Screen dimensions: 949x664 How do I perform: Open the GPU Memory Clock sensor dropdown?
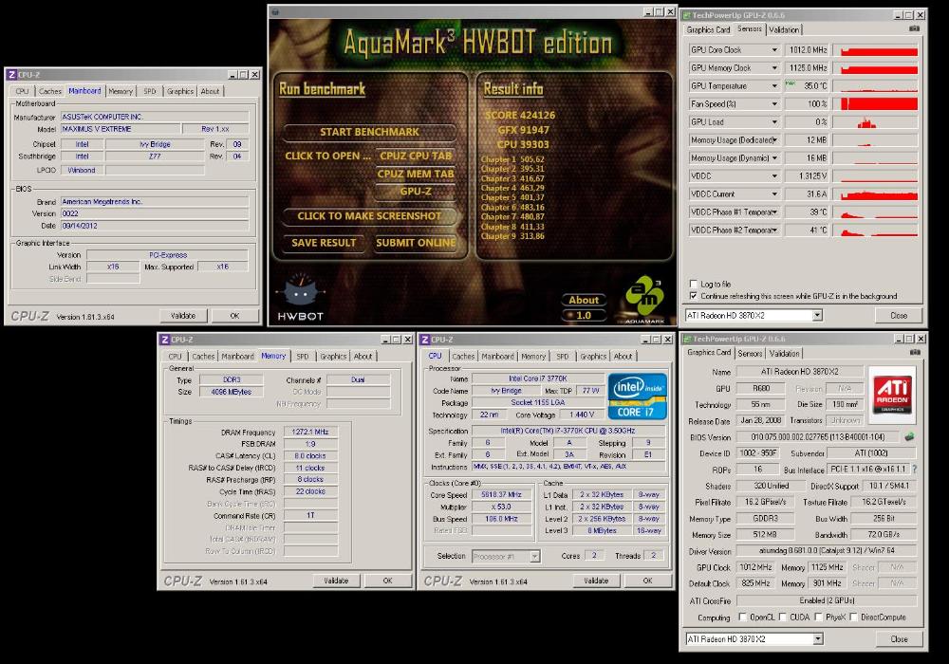tap(774, 67)
